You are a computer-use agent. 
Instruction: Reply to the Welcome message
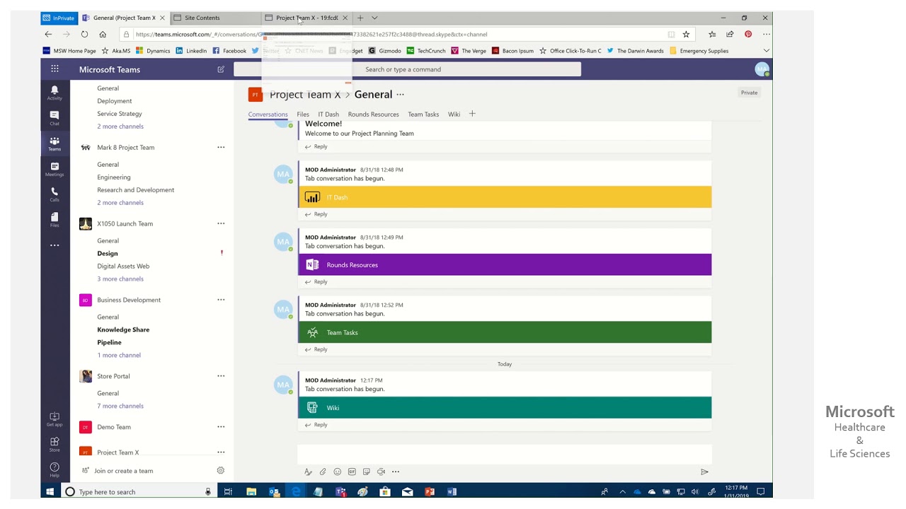click(316, 146)
